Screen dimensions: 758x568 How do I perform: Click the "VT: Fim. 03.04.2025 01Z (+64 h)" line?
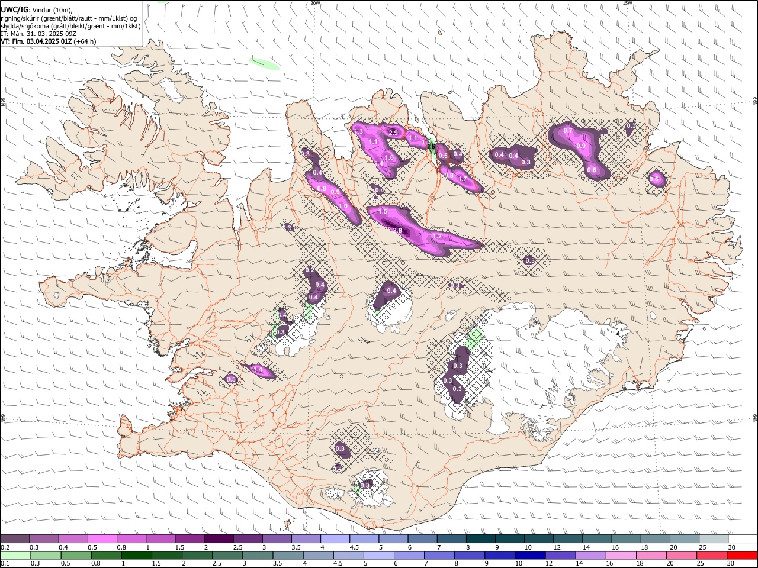[49, 41]
